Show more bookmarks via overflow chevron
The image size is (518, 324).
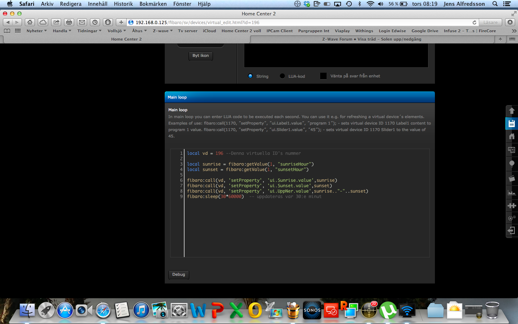tap(514, 31)
